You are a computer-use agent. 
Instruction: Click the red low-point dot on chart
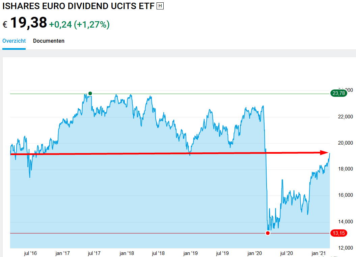pos(268,233)
